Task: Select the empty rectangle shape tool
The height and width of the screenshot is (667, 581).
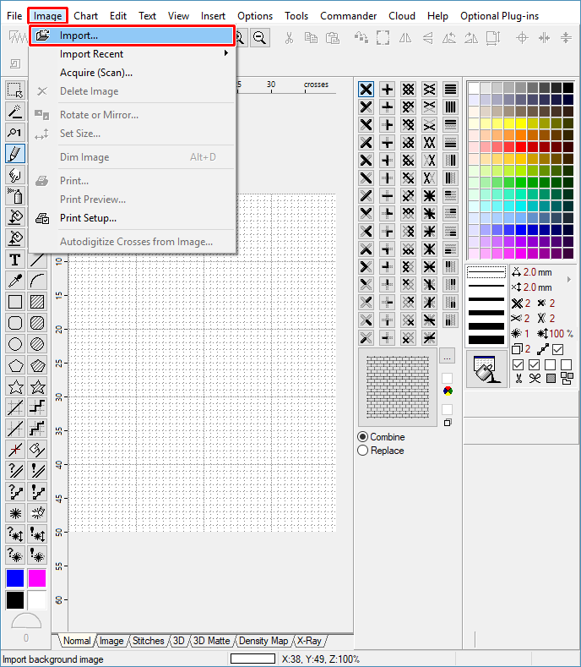Action: click(15, 302)
